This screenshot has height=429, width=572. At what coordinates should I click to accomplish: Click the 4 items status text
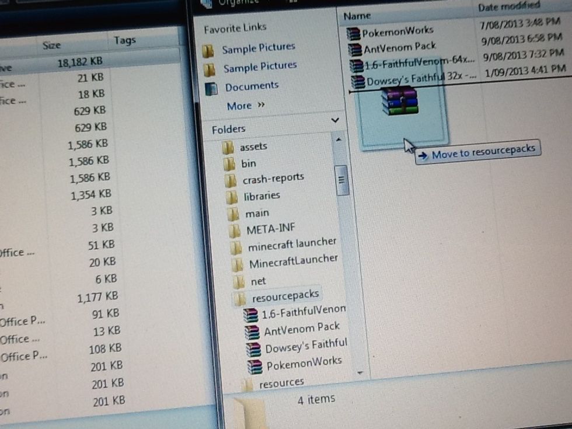click(316, 399)
